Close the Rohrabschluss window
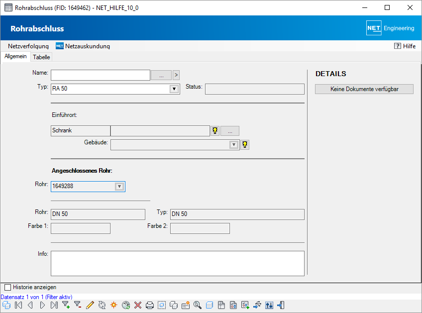Screen dimensions: 422x313 (x=410, y=7)
